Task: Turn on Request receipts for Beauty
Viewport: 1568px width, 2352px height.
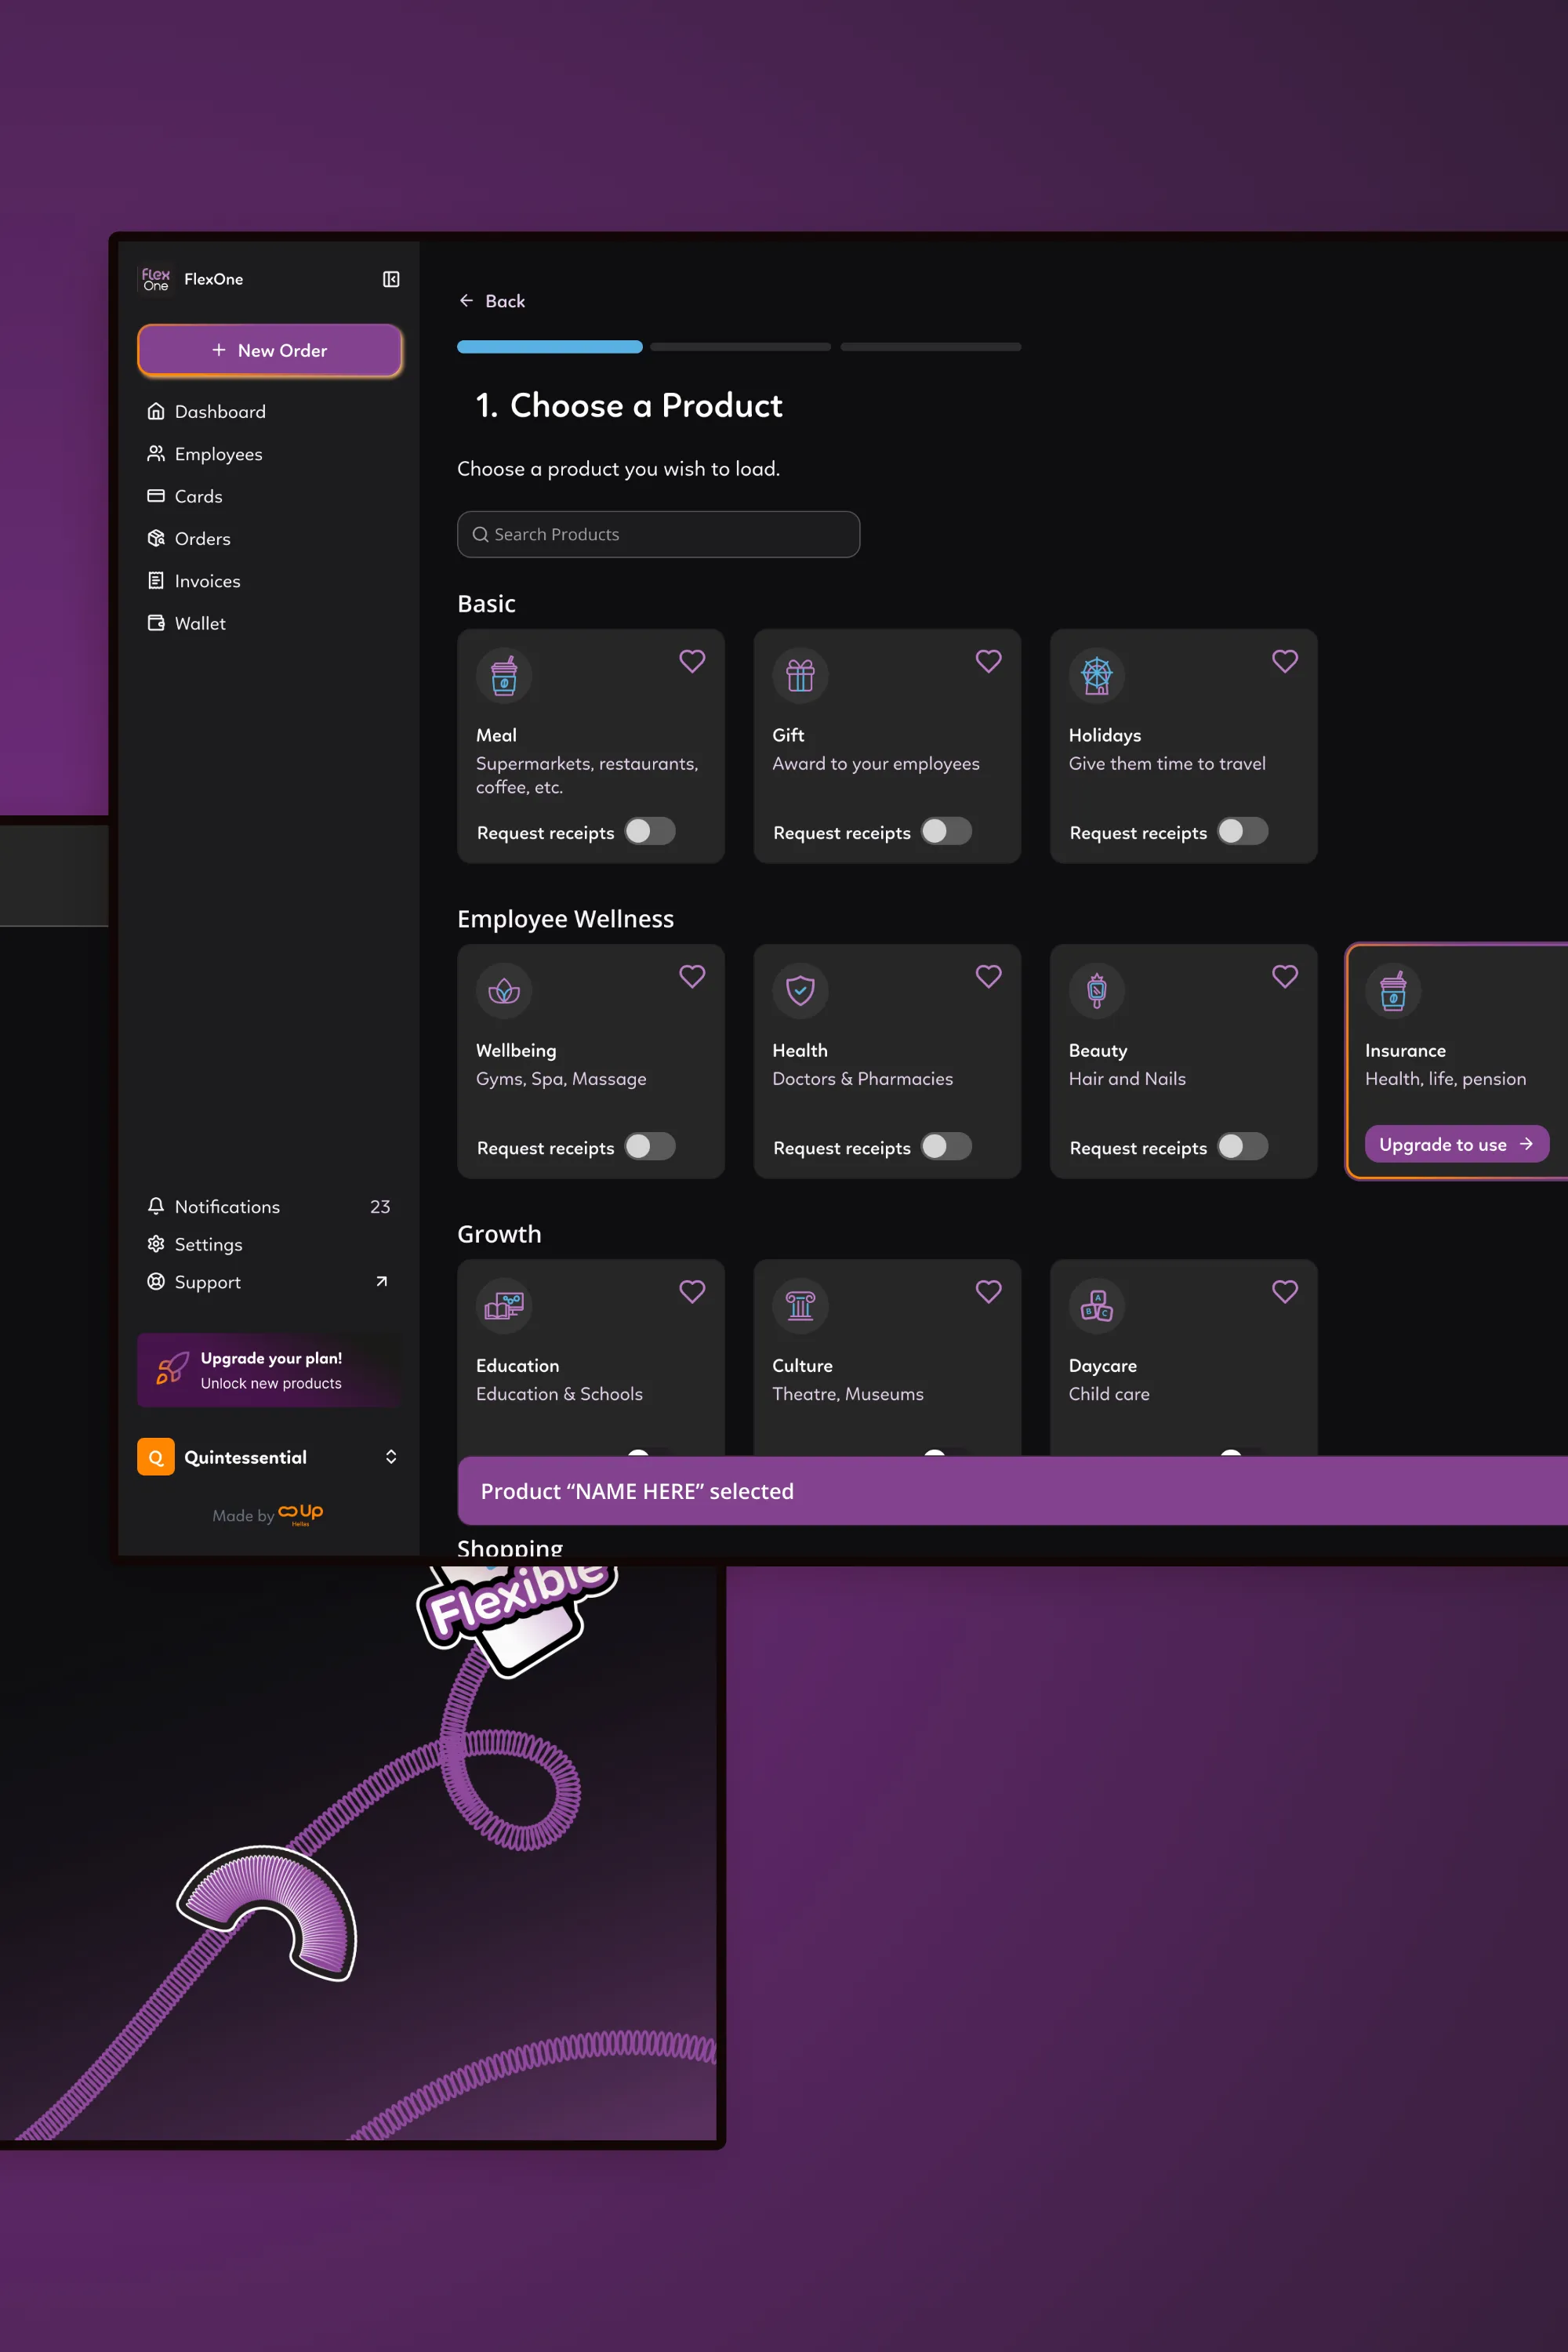Action: click(x=1243, y=1147)
